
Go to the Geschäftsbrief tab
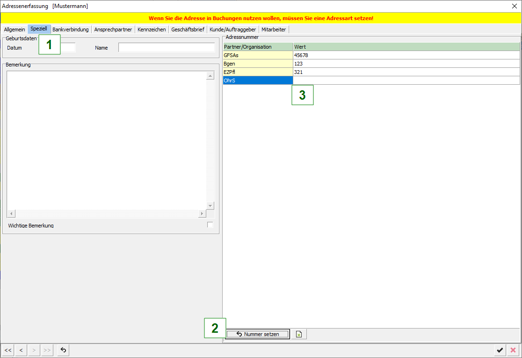(188, 29)
